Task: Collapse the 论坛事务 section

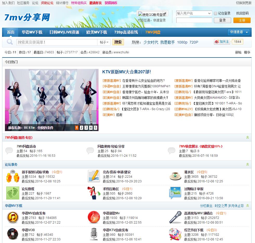Action: click(247, 164)
